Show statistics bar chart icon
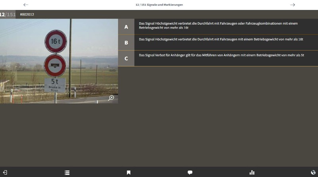The height and width of the screenshot is (177, 318). click(x=252, y=173)
